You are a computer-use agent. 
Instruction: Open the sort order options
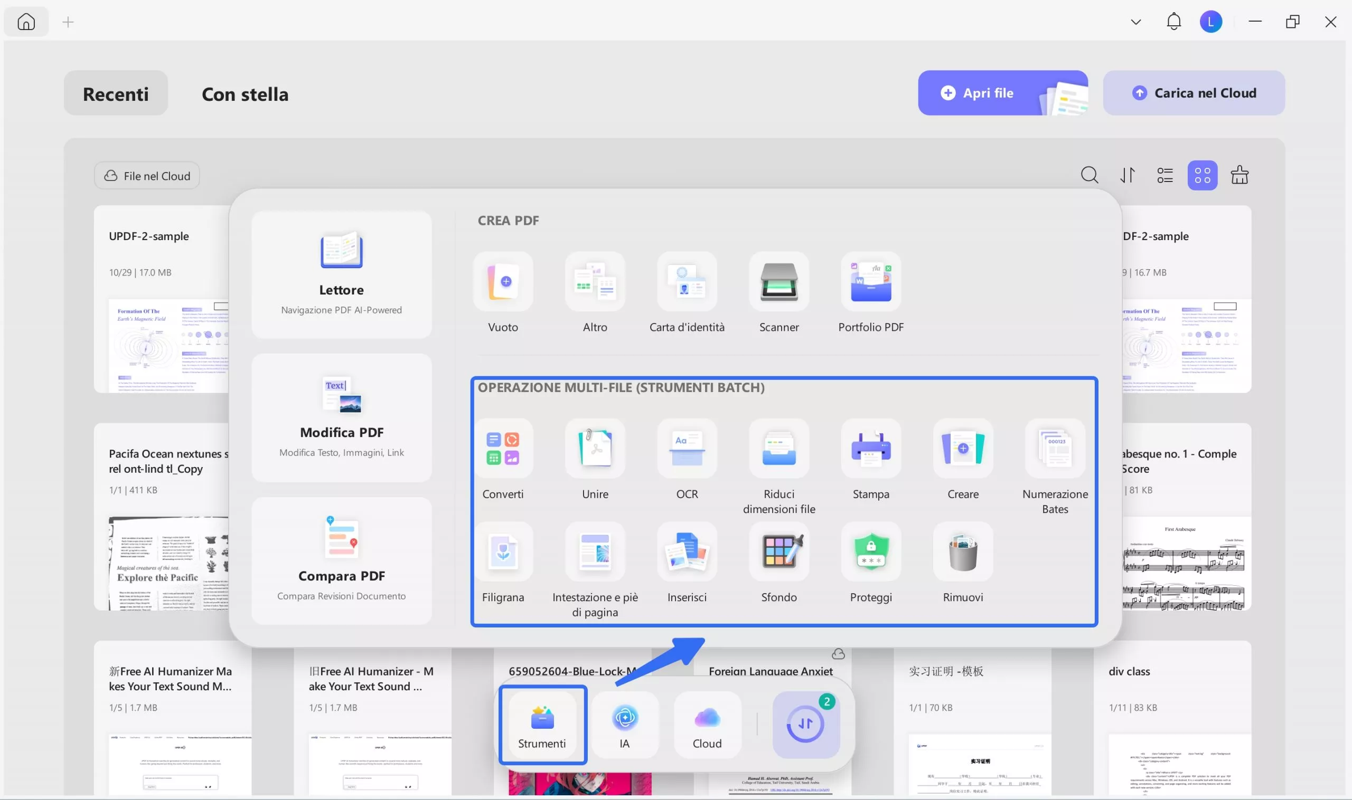coord(1127,175)
